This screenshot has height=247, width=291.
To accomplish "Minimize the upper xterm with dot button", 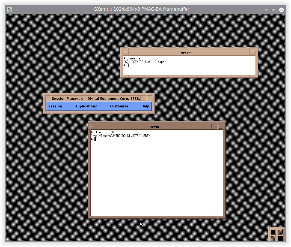I will [247, 53].
